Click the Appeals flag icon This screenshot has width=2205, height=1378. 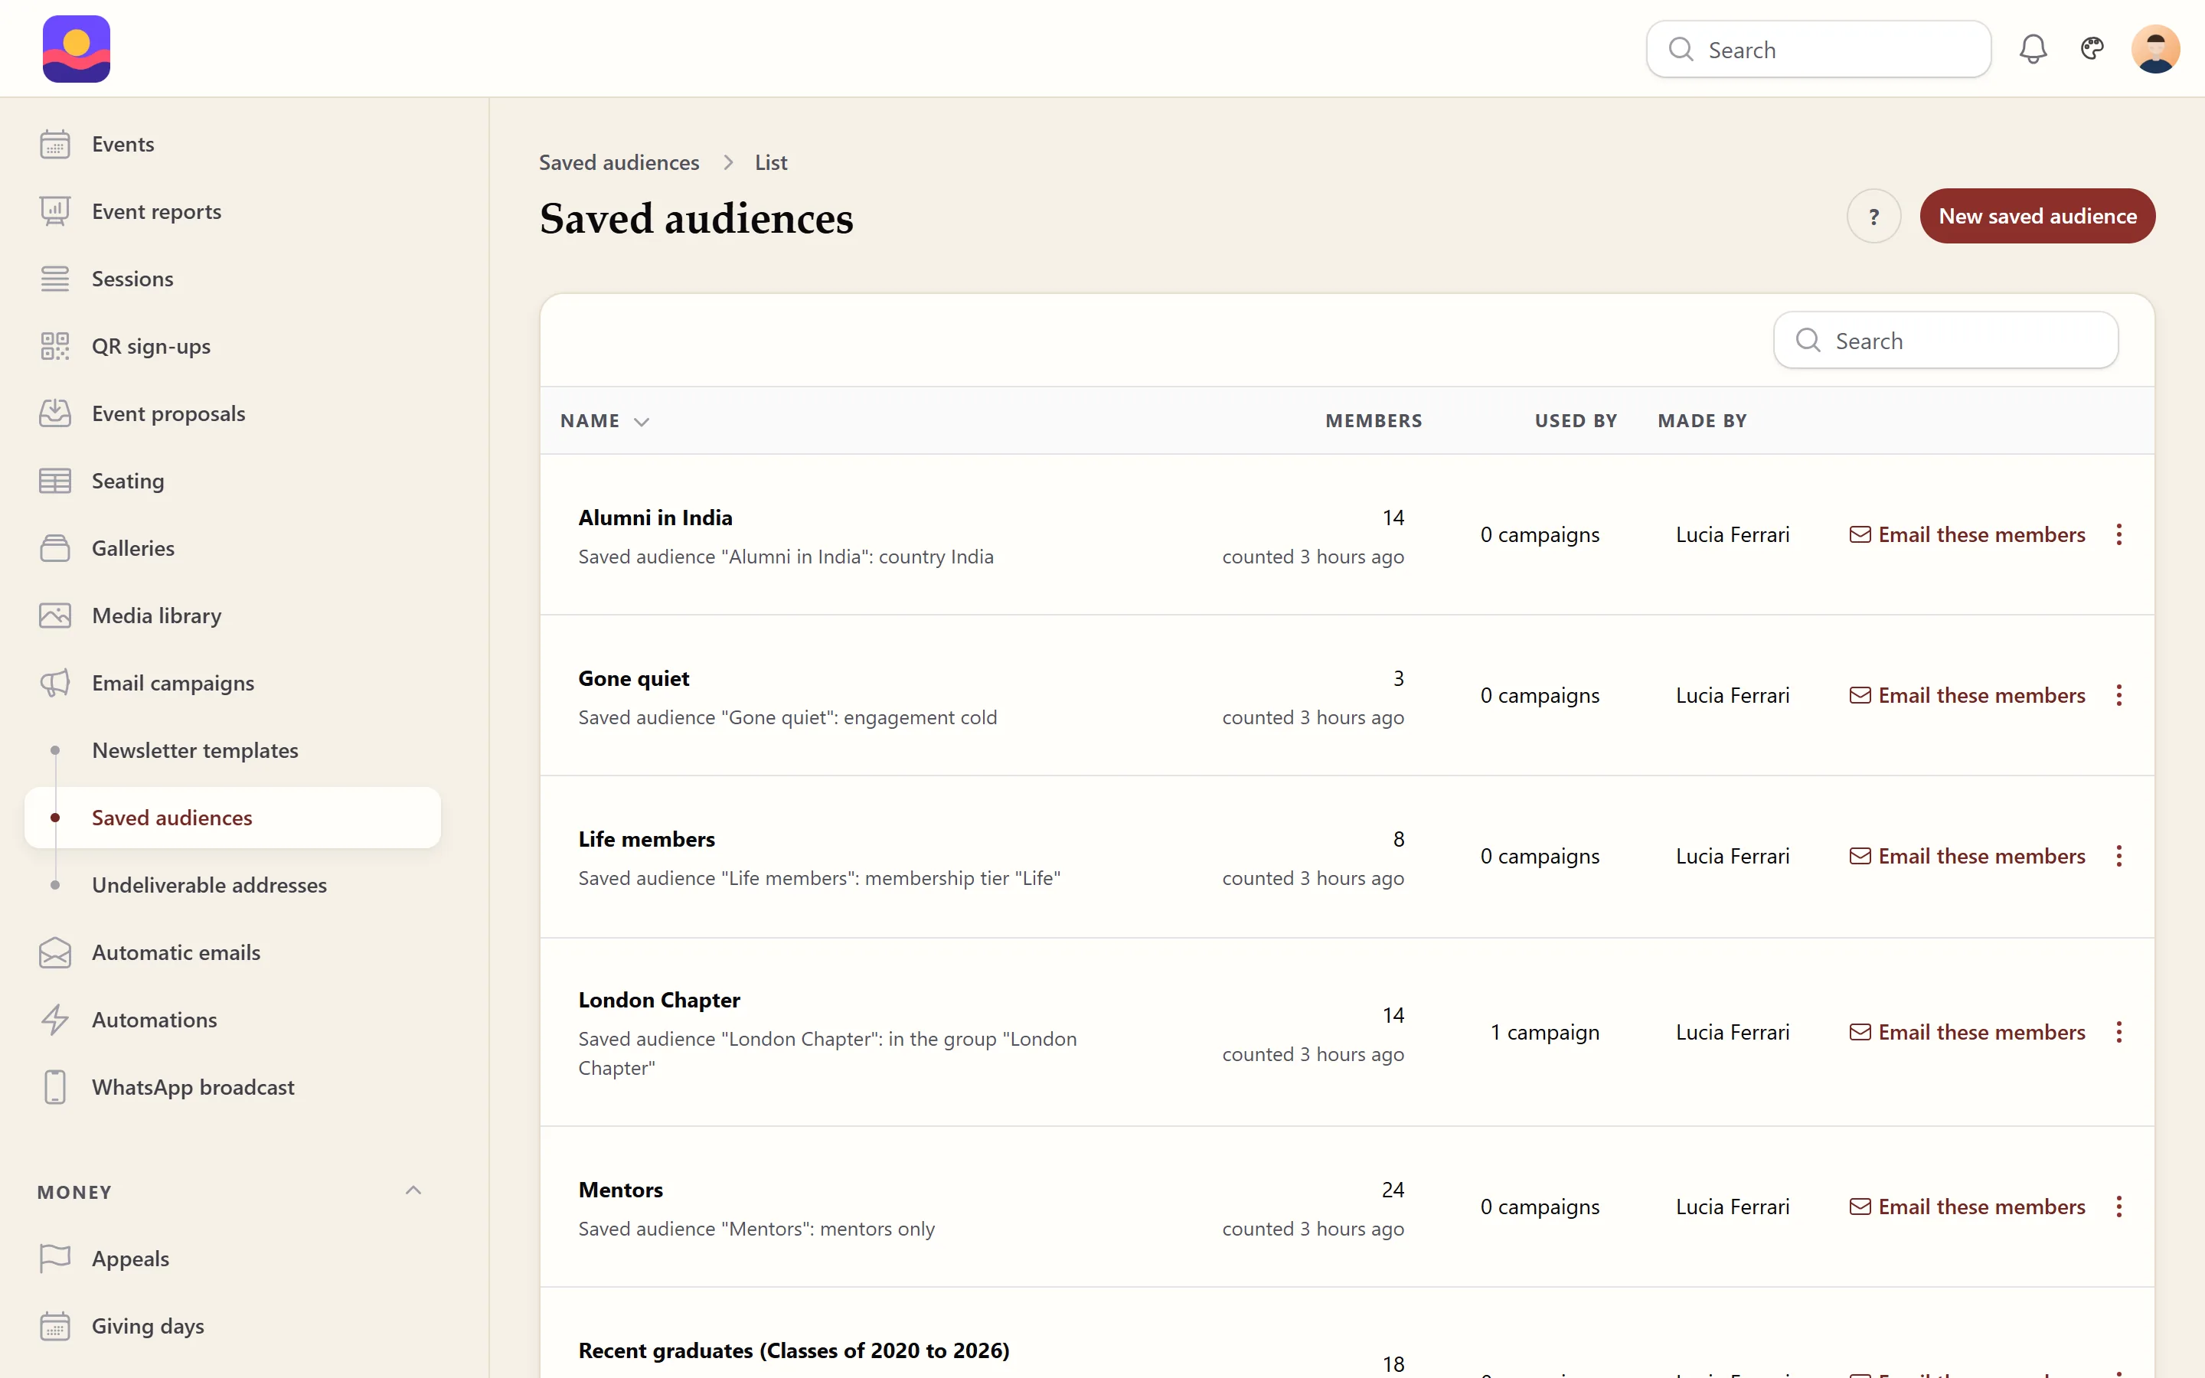[54, 1259]
